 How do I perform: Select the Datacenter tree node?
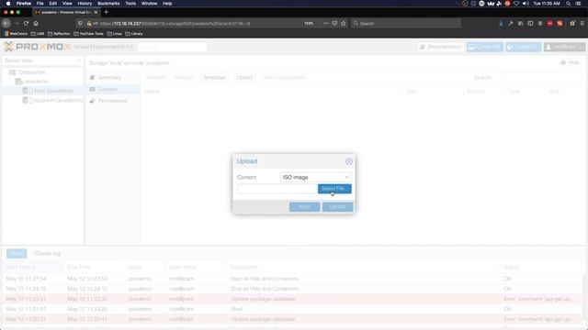[x=32, y=71]
